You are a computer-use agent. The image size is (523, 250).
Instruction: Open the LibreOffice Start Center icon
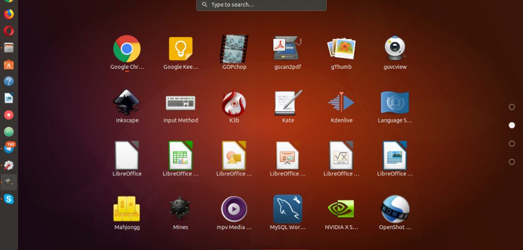[x=127, y=156]
